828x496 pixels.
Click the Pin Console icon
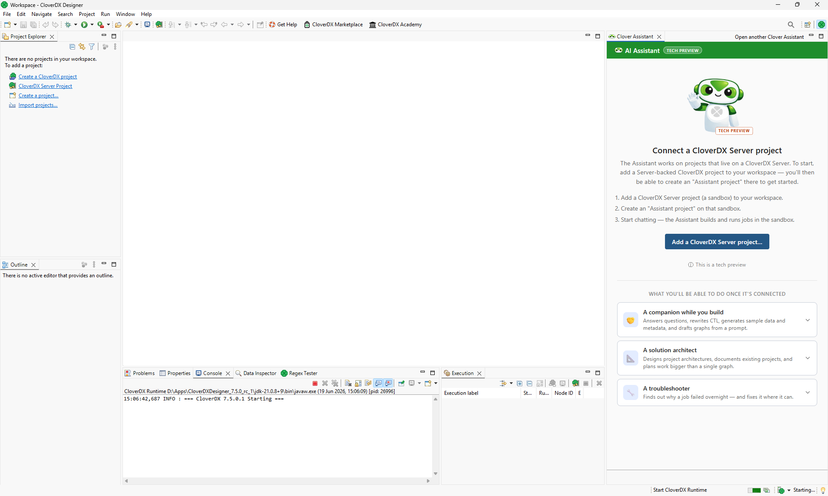pos(401,383)
